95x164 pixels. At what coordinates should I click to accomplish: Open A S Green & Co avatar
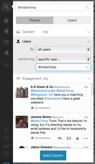(22, 92)
